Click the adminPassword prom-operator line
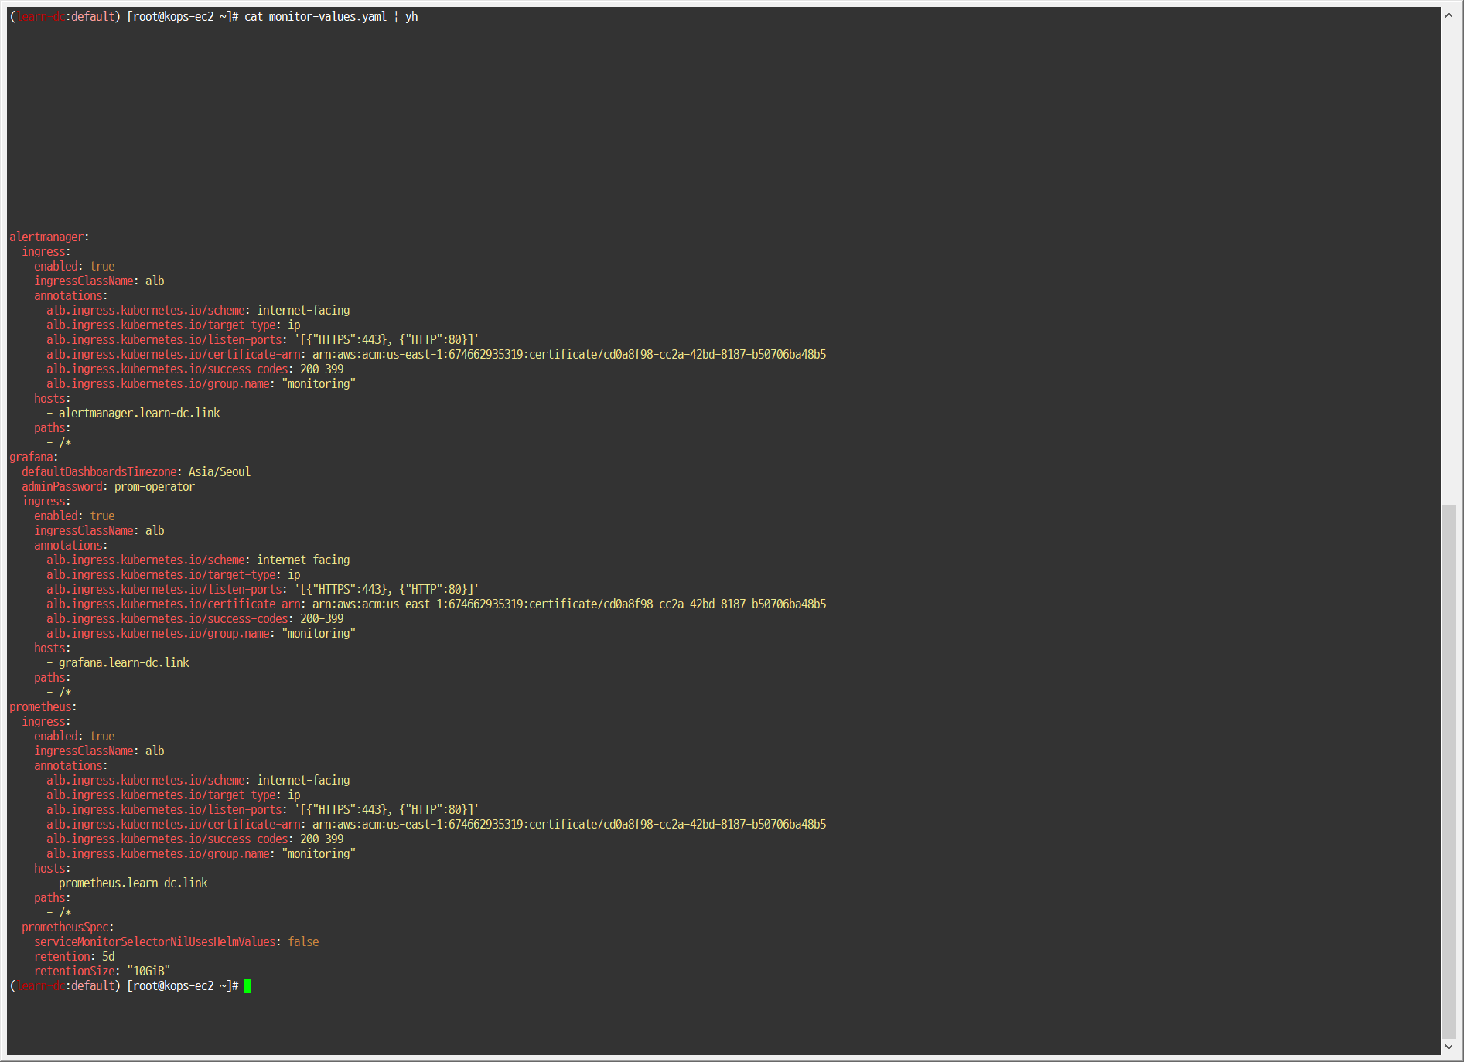The image size is (1464, 1062). tap(108, 486)
